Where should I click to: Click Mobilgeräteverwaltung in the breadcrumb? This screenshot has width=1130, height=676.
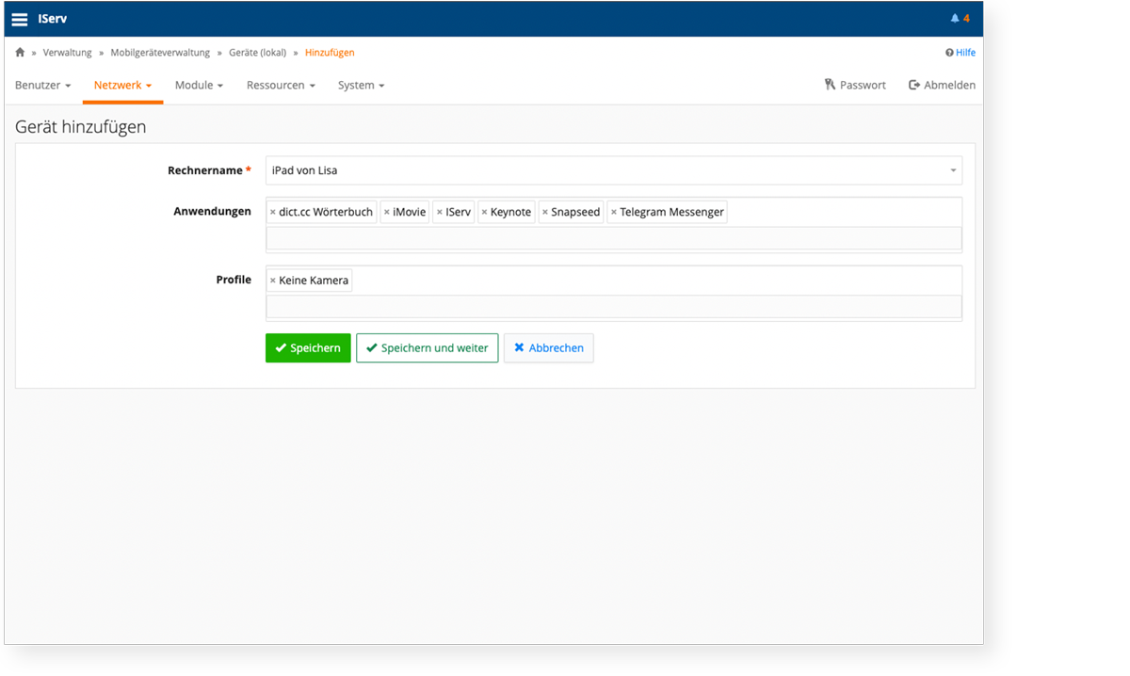coord(160,53)
